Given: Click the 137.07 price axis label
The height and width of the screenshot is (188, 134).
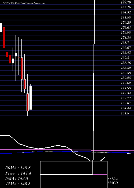Looking at the screenshot, I should (126, 103).
